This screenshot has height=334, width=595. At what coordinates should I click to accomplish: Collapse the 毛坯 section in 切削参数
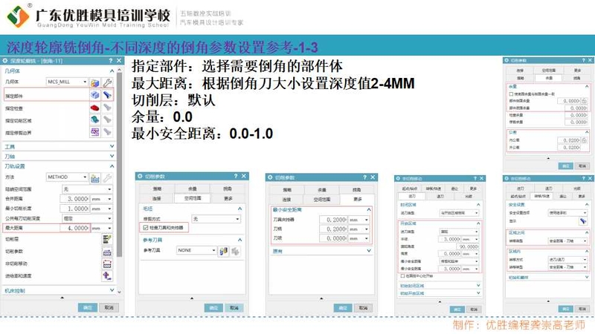239,209
